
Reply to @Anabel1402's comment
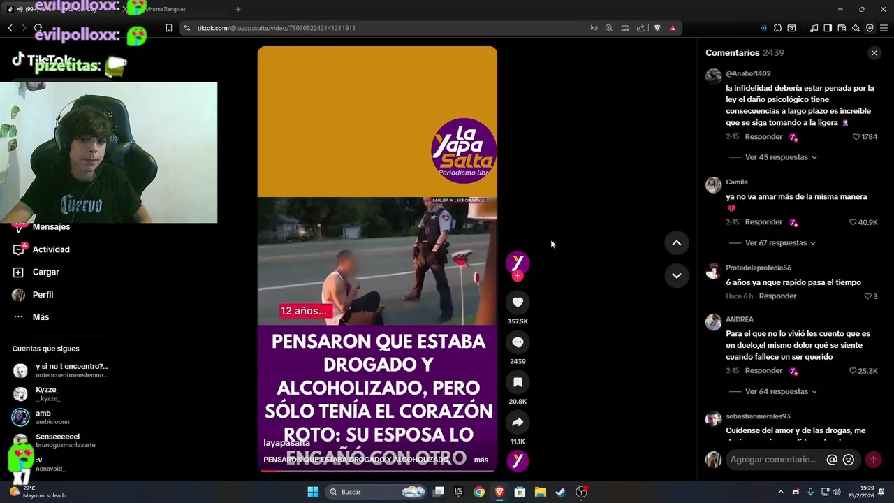[763, 137]
